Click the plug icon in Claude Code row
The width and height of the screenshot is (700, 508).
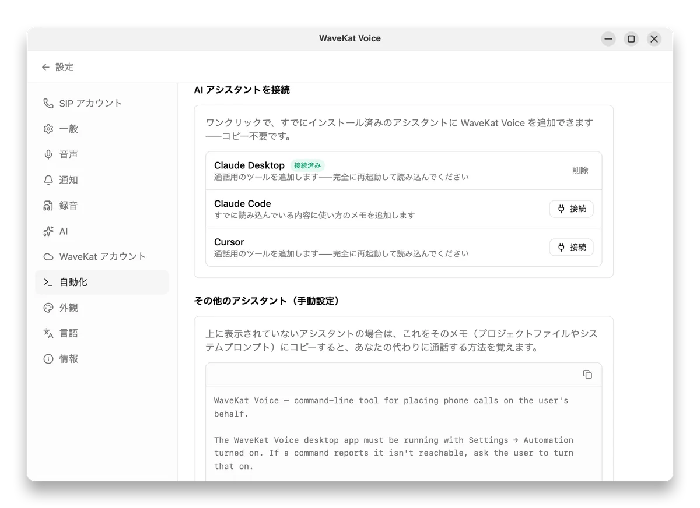tap(561, 209)
